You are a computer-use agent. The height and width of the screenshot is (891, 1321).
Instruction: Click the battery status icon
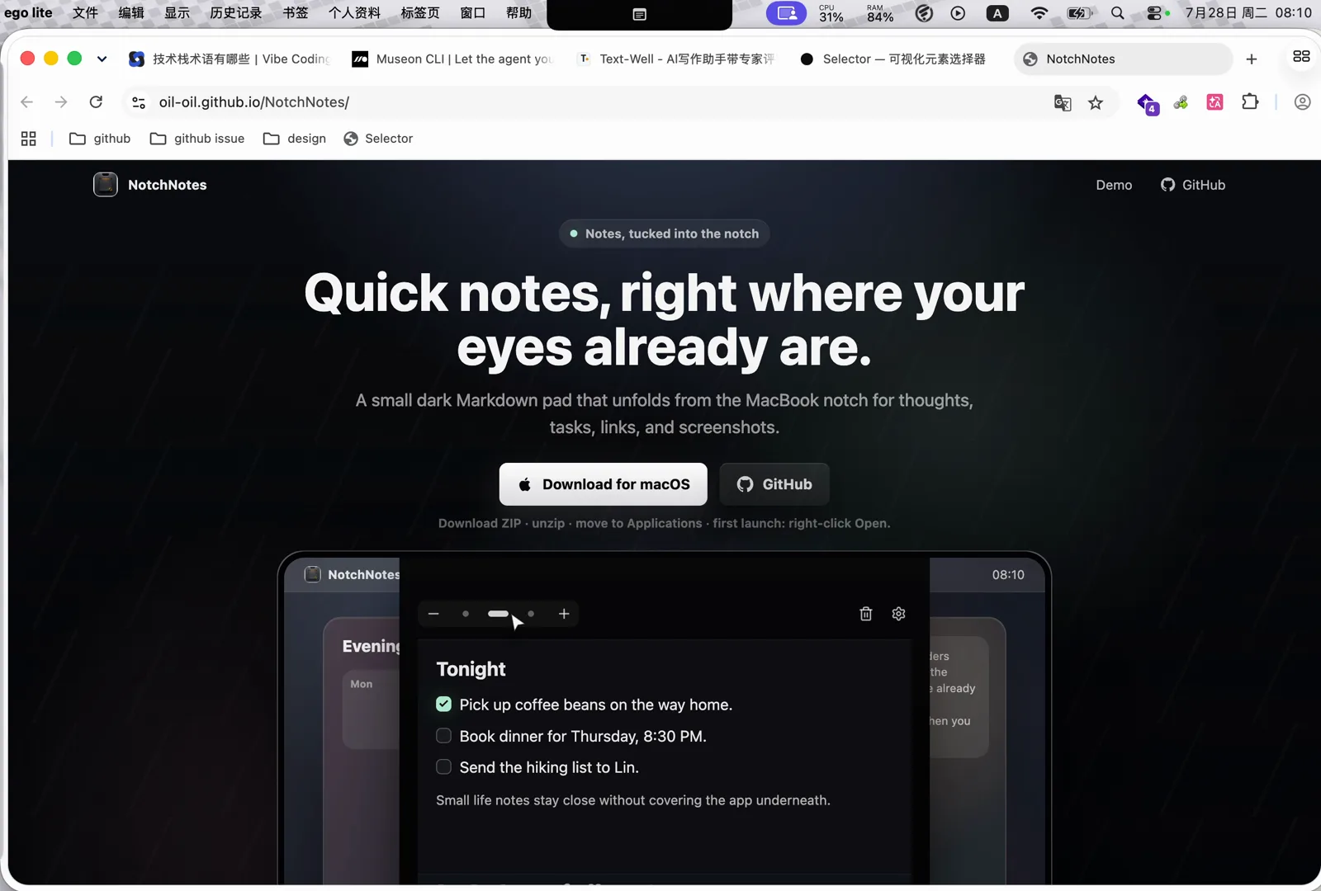[x=1079, y=13]
